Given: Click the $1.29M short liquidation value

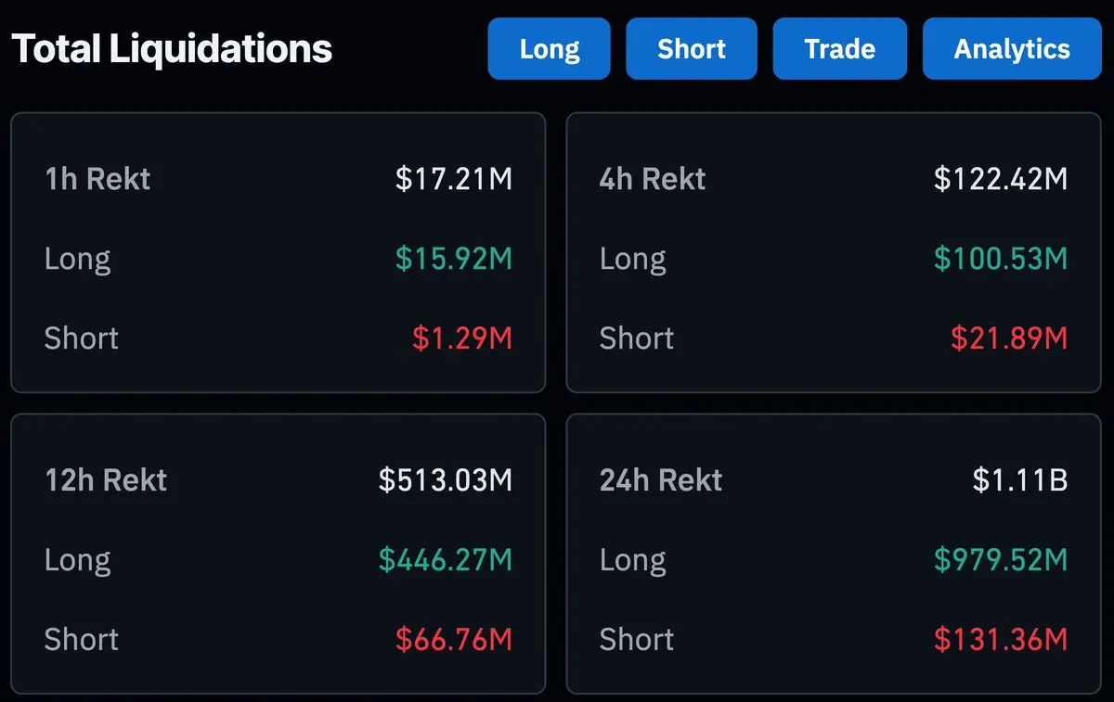Looking at the screenshot, I should point(462,338).
